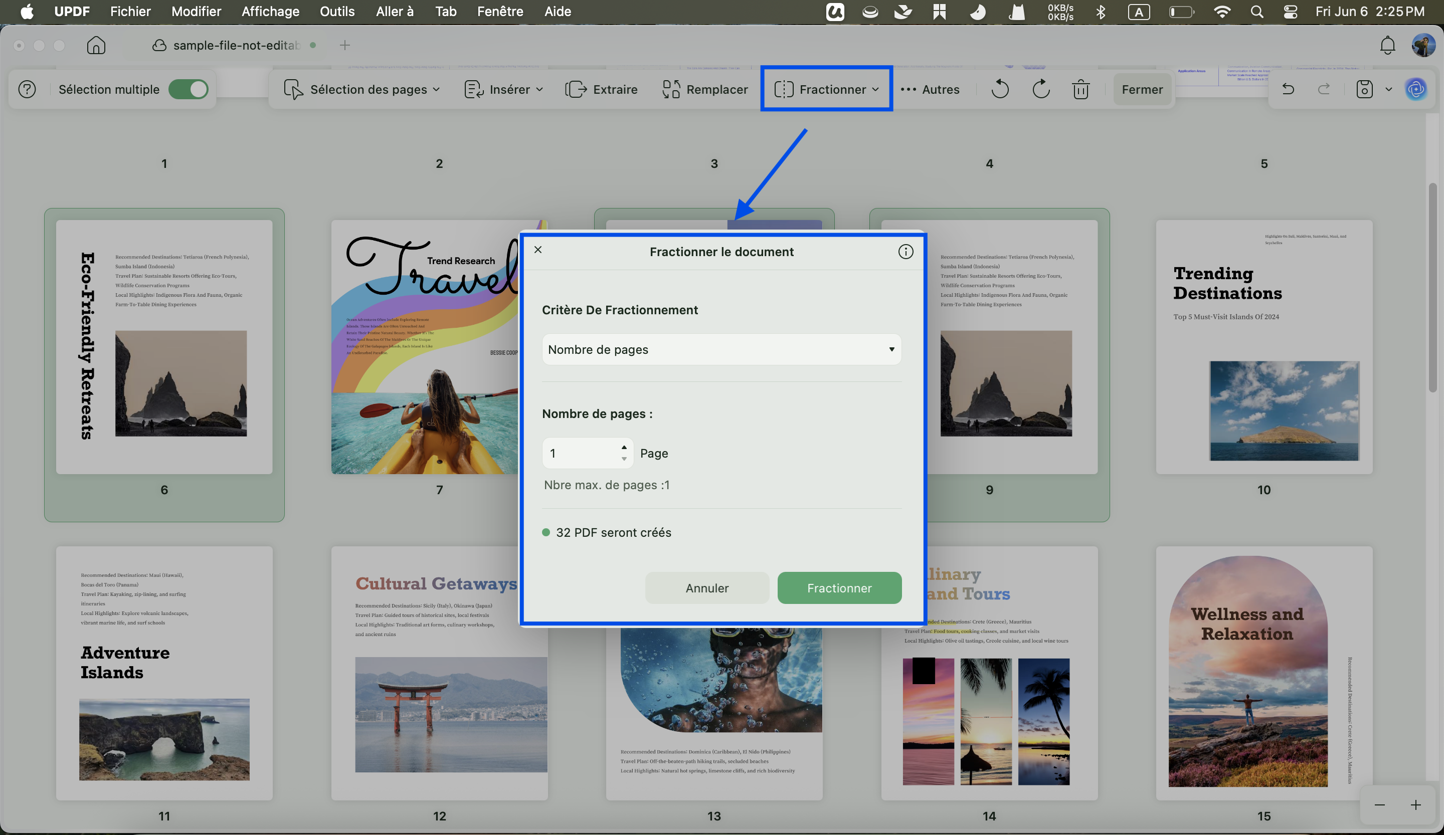Select page 11 Adventure Islands thumbnail

click(x=164, y=673)
